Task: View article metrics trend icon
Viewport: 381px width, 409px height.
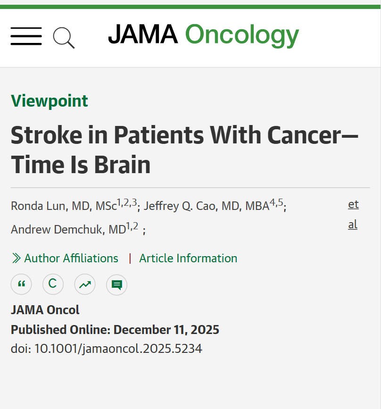Action: pos(85,284)
